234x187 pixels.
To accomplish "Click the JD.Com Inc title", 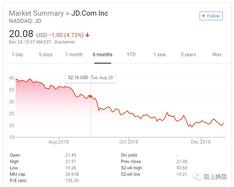I will 90,13.
